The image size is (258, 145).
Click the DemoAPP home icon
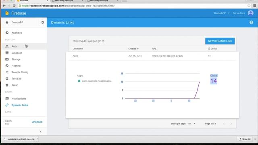pos(7,23)
